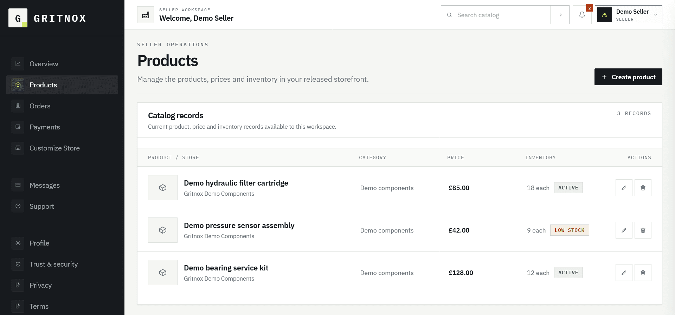Click hydraulic filter cartridge product thumbnail
This screenshot has width=675, height=315.
pyautogui.click(x=163, y=188)
